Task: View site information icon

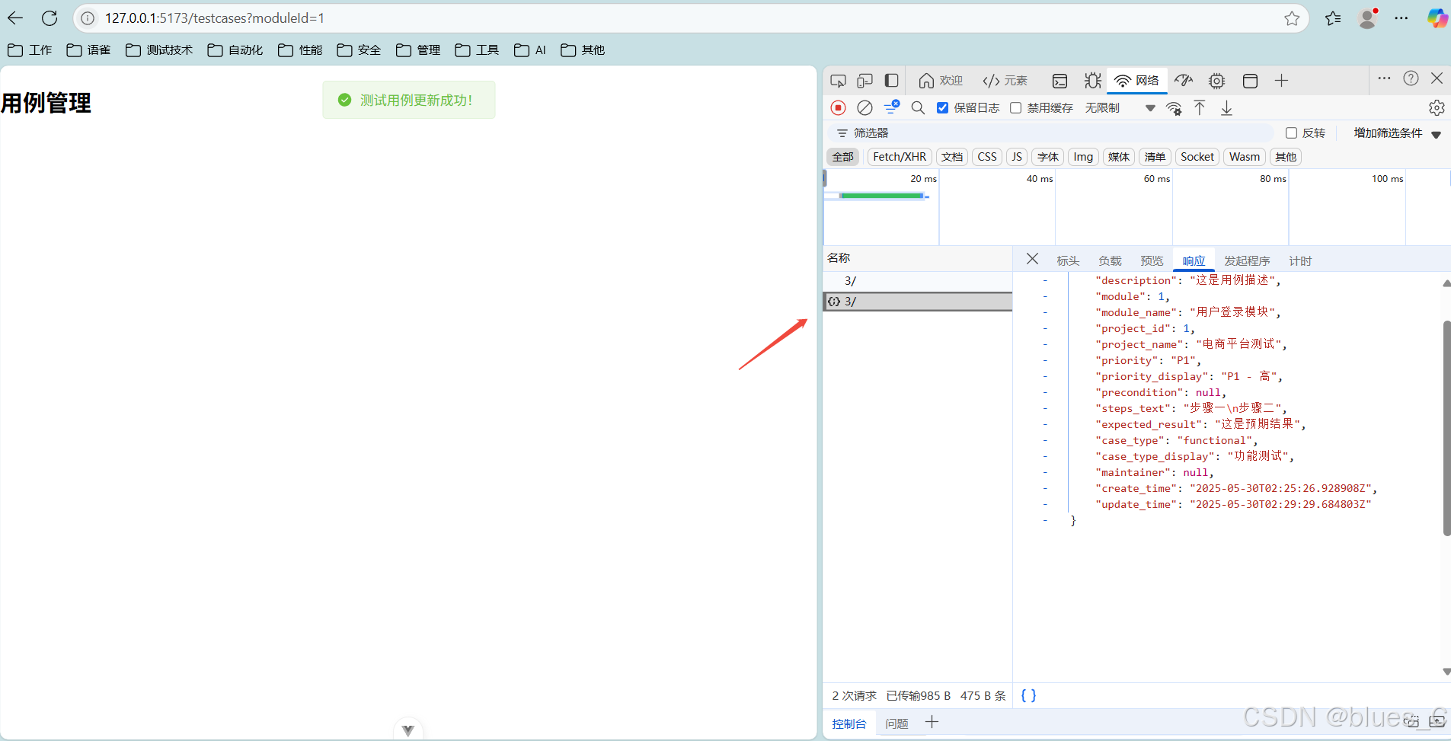Action: point(88,18)
